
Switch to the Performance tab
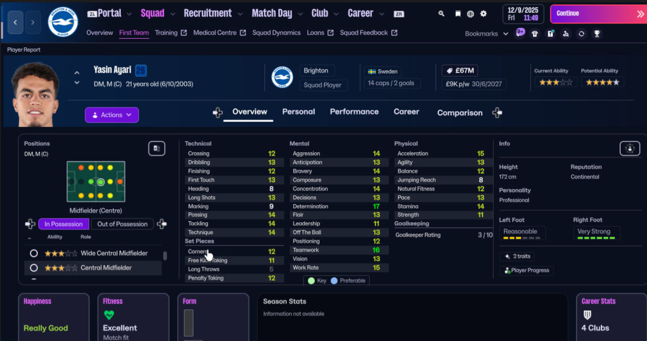[x=354, y=112]
